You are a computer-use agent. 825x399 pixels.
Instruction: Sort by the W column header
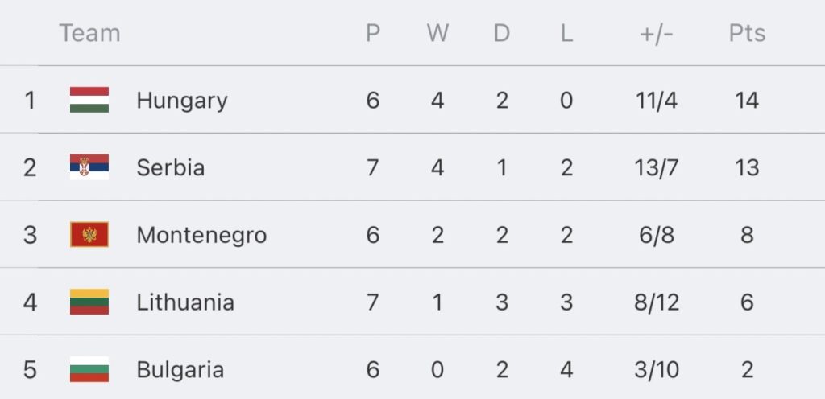437,33
